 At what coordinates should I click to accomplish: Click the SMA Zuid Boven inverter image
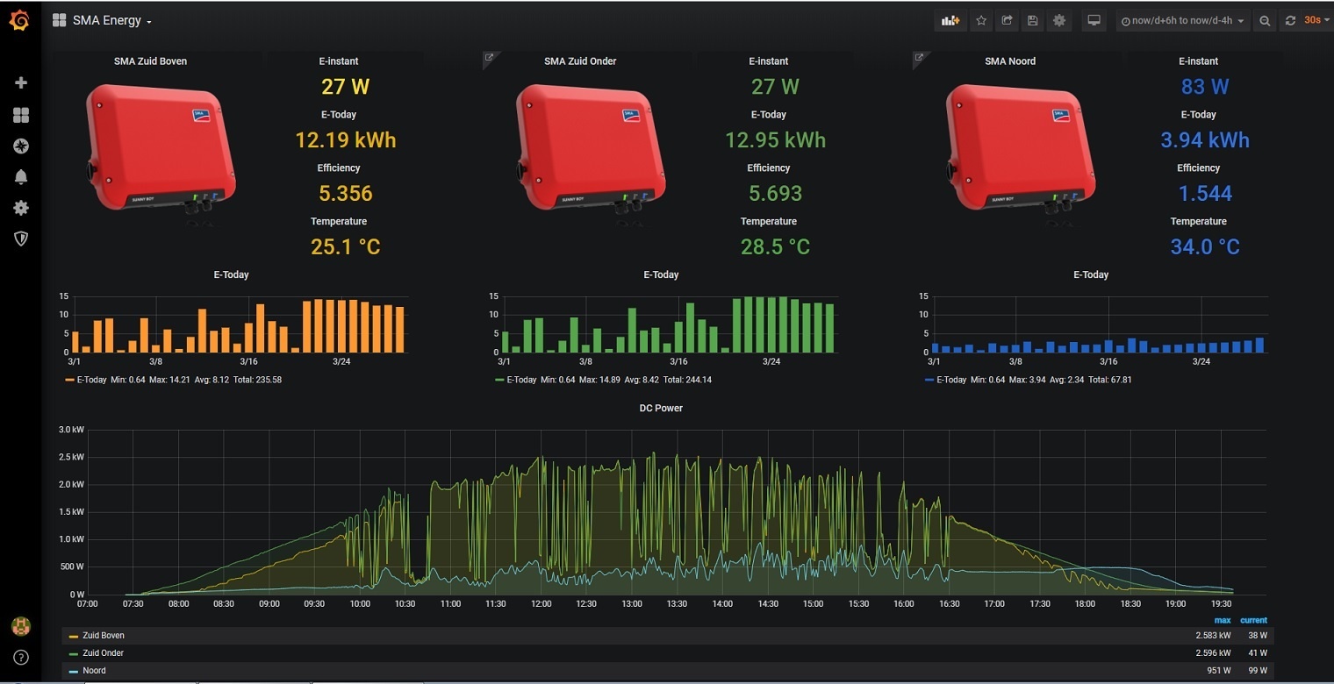pyautogui.click(x=161, y=151)
